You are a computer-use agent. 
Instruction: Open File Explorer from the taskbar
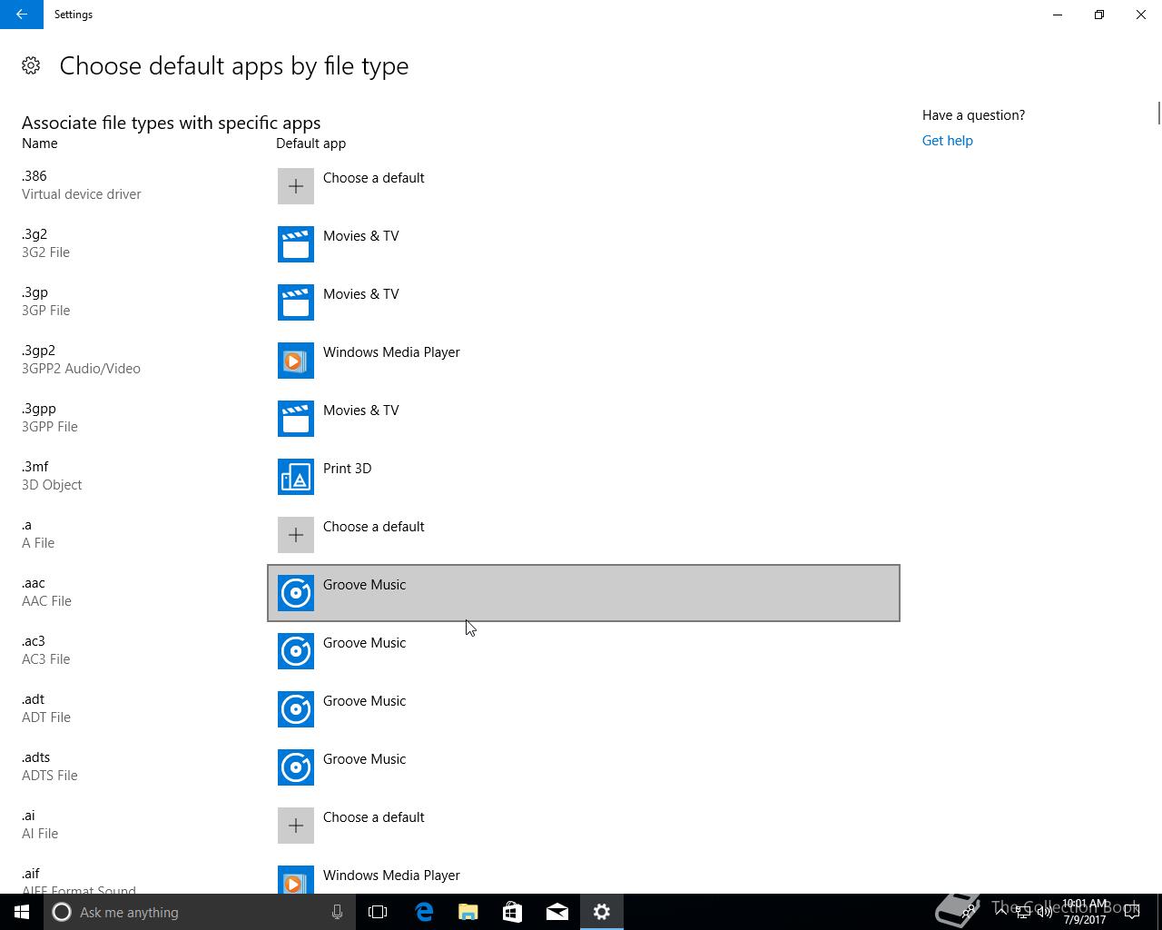click(x=468, y=912)
